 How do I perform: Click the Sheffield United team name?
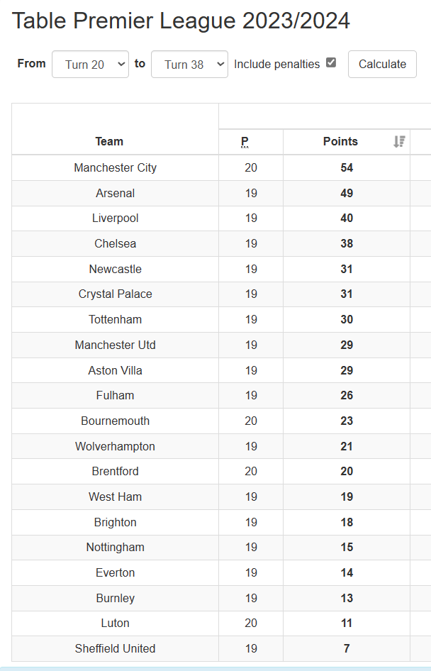tap(115, 649)
